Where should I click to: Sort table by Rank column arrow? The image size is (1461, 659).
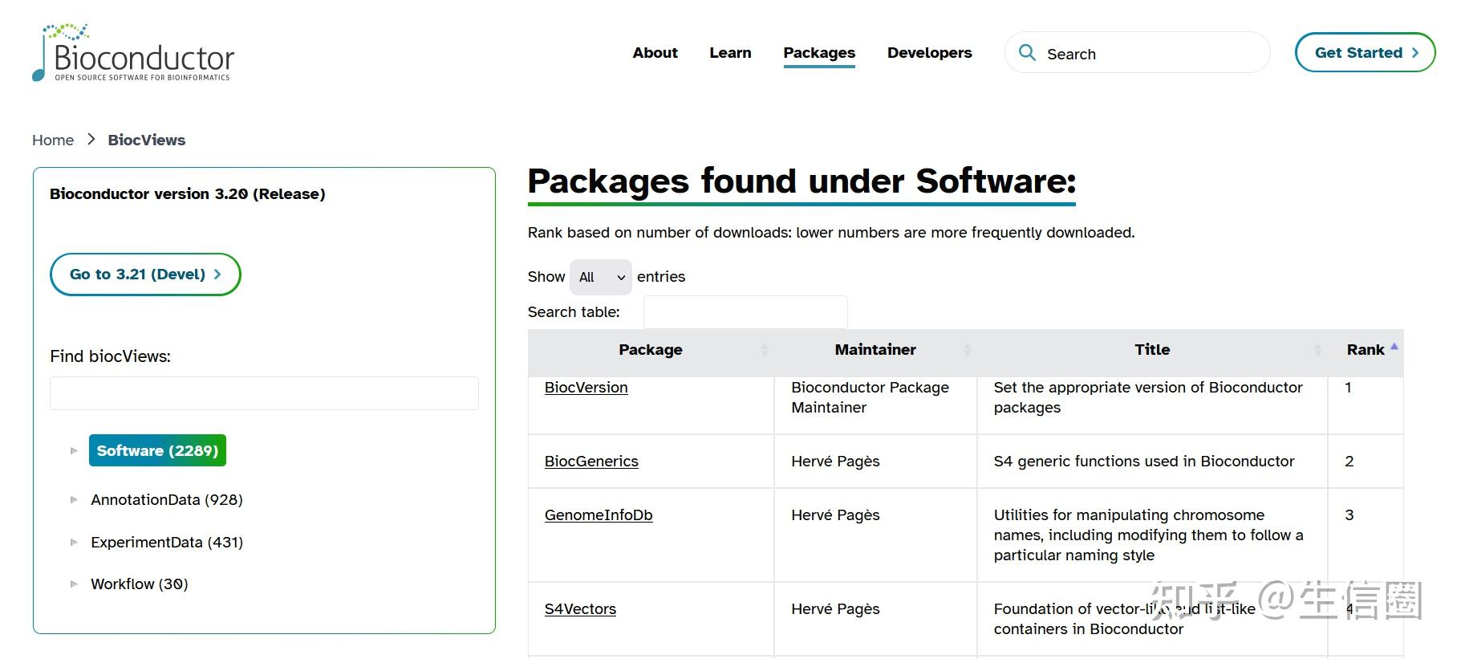1394,348
